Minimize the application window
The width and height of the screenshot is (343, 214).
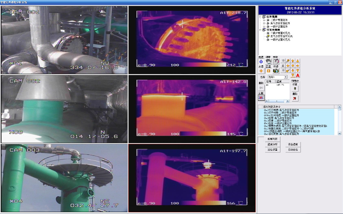(x=331, y=2)
